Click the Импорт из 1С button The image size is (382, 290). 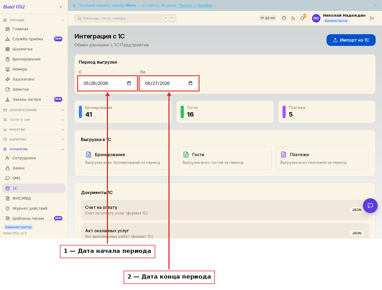tap(351, 40)
